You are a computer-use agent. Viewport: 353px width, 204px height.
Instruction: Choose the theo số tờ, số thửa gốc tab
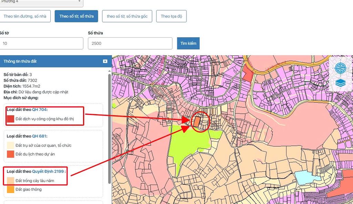tap(127, 16)
